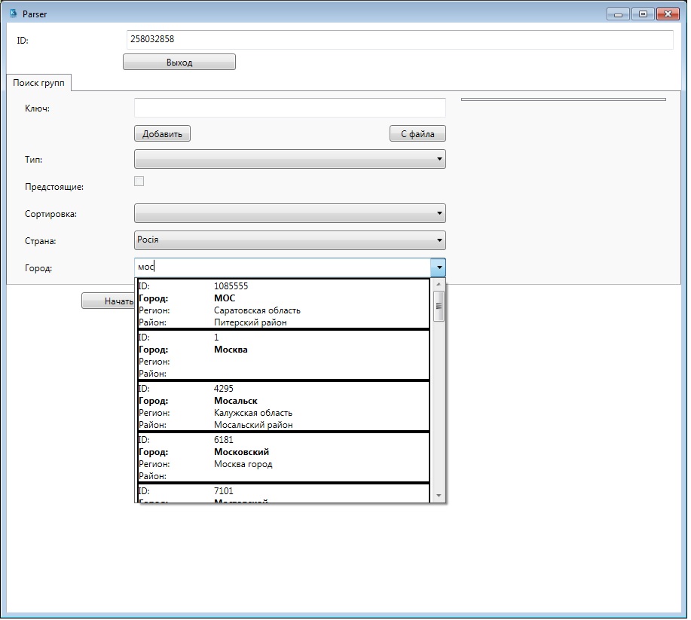Image resolution: width=691 pixels, height=620 pixels.
Task: Choose Мосальск in Калужская область
Action: pyautogui.click(x=283, y=407)
